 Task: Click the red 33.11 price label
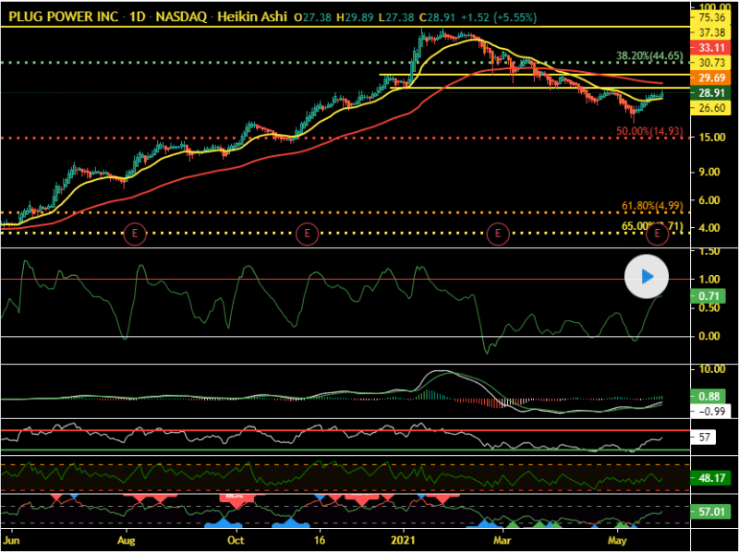pyautogui.click(x=710, y=47)
